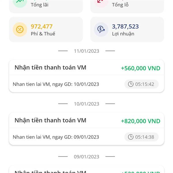The image size is (173, 173).
Task: Tap the yellow percent Phí & Thuế icon
Action: tap(20, 29)
